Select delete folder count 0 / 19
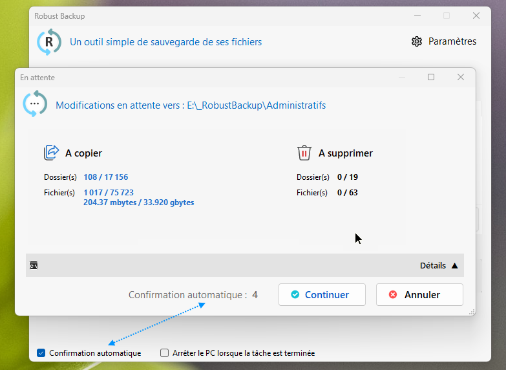Screen dimensions: 506x370 [x=348, y=177]
